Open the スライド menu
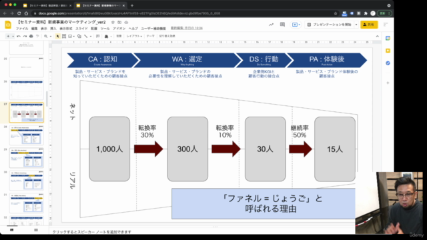The width and height of the screenshot is (427, 240). tap(81, 29)
